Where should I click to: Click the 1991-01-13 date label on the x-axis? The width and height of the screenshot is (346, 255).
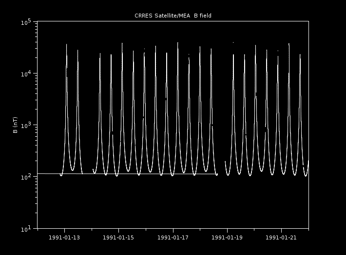[x=65, y=237]
